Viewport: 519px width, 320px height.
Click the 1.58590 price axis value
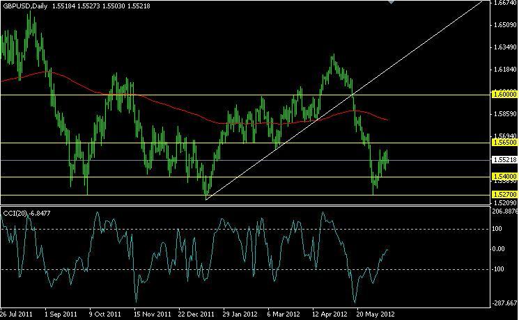click(x=505, y=113)
